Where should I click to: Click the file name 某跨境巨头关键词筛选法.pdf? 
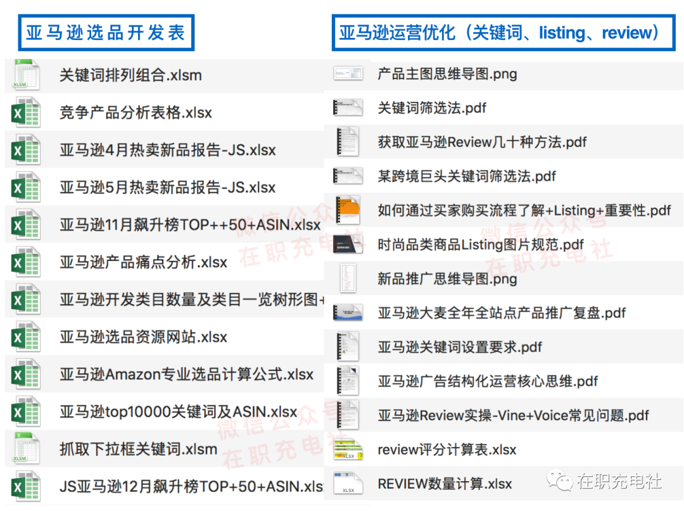(467, 177)
